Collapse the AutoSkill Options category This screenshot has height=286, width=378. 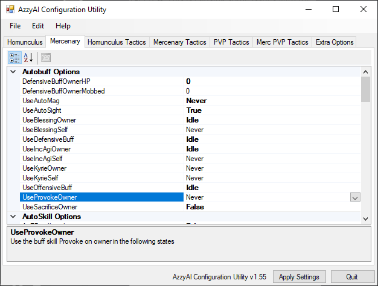tap(13, 217)
